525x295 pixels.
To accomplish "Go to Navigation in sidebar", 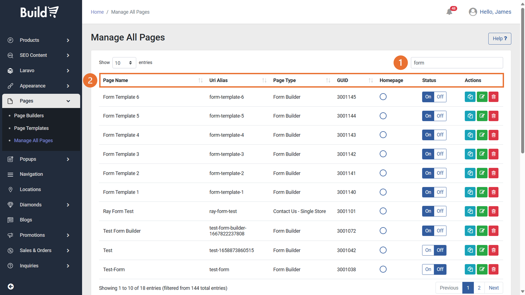I will pyautogui.click(x=31, y=174).
